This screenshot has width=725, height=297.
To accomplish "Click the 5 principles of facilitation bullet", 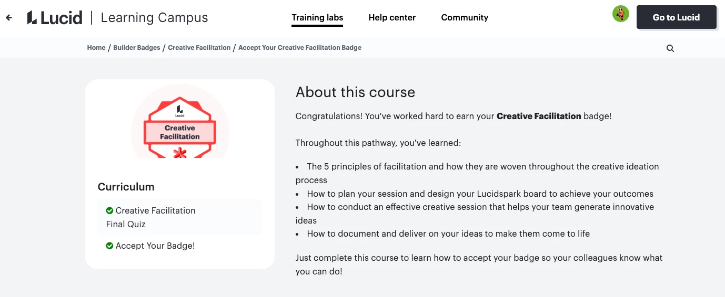I will 477,173.
